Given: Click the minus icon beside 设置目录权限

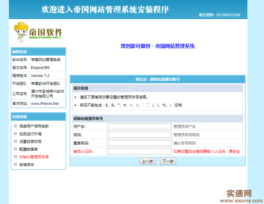Looking at the screenshot, I should tap(15, 141).
